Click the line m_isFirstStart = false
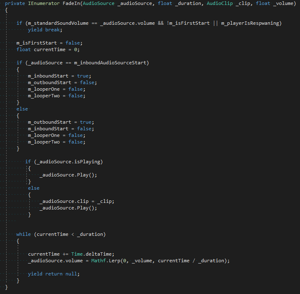The height and width of the screenshot is (294, 300). coord(49,43)
